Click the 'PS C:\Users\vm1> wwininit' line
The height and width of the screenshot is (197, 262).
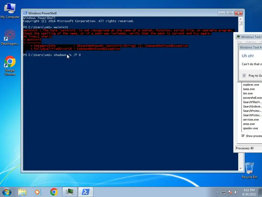(46, 27)
